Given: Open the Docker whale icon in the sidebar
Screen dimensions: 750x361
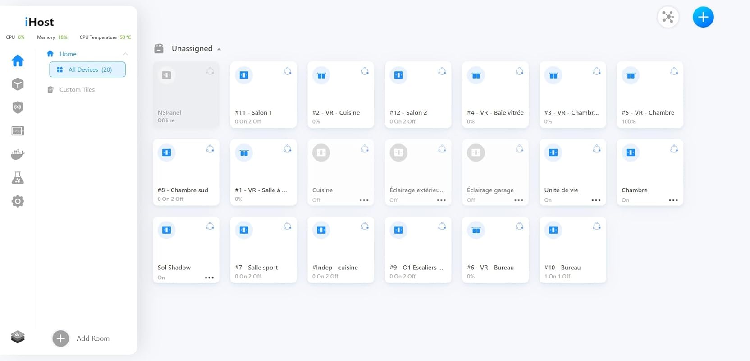Looking at the screenshot, I should (18, 154).
